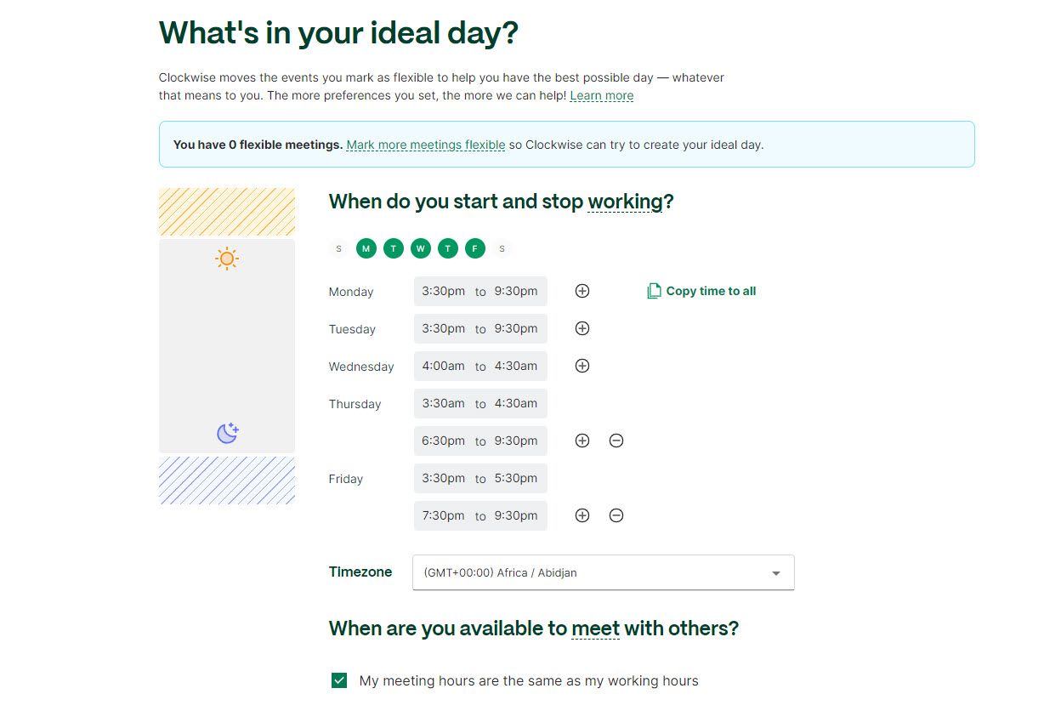The width and height of the screenshot is (1061, 711).
Task: Remove Thursday's 6:30pm time block
Action: (x=616, y=441)
